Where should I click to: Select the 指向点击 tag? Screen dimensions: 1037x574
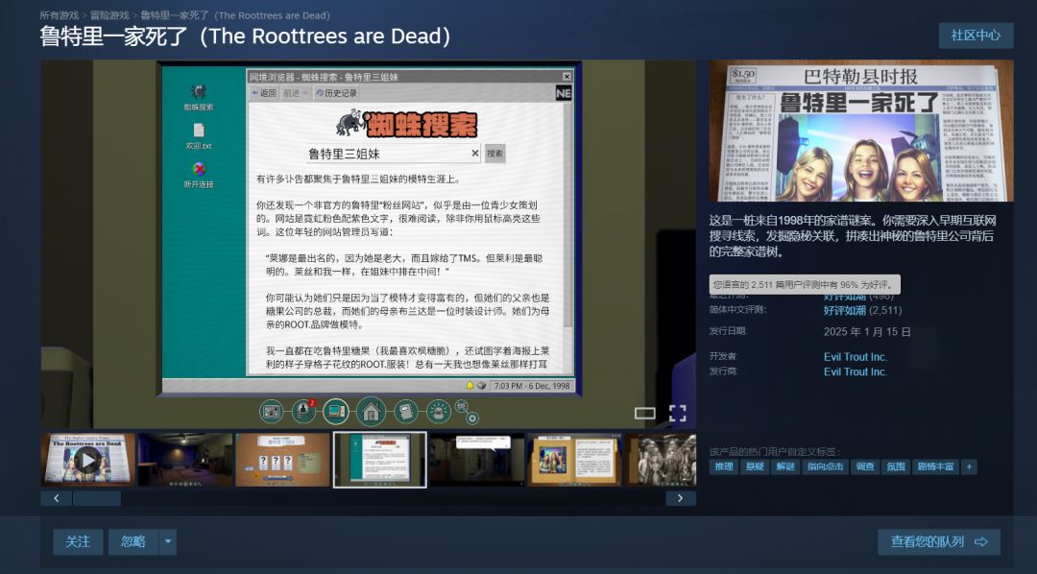click(x=826, y=466)
